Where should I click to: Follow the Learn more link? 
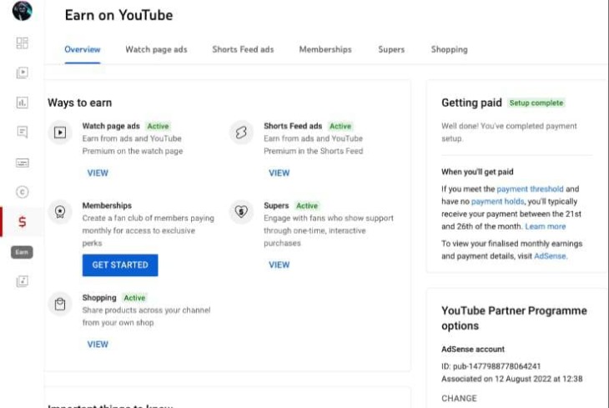point(546,226)
